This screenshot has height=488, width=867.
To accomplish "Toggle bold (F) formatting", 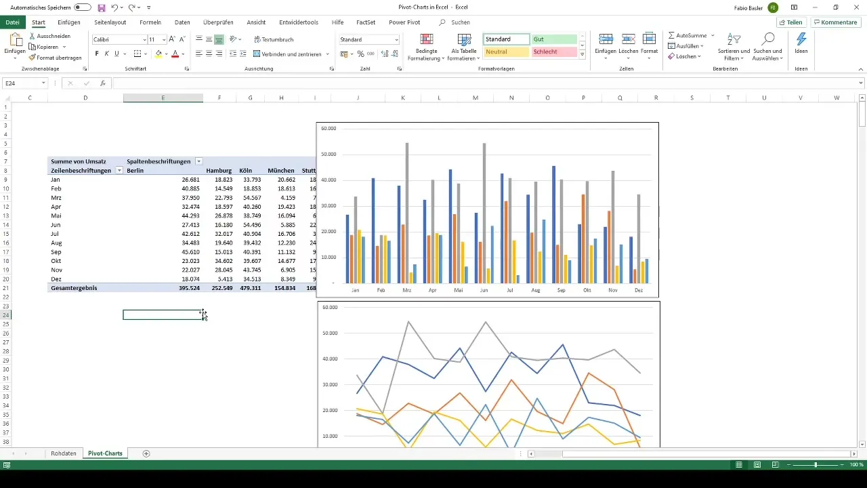I will [x=97, y=54].
